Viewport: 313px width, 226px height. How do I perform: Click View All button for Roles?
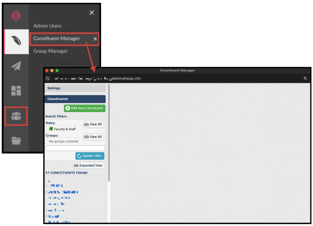point(94,124)
